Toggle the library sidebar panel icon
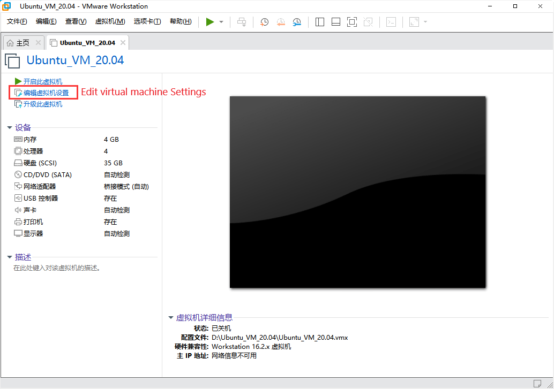The height and width of the screenshot is (389, 554). click(x=320, y=22)
